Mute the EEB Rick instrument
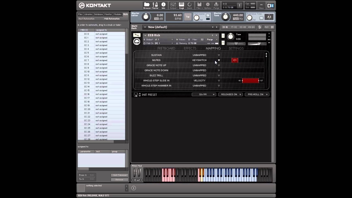The image size is (352, 198). click(223, 43)
